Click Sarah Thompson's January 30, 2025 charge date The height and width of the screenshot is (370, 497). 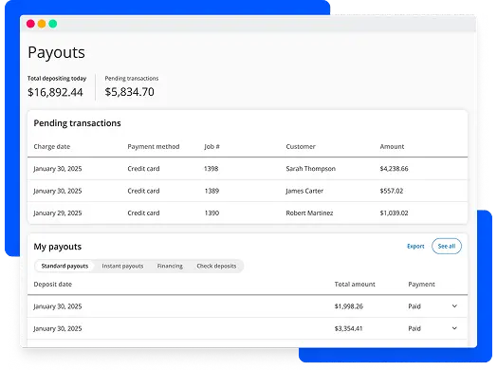[x=58, y=169]
